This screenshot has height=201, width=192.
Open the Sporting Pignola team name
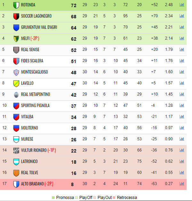click(35, 105)
